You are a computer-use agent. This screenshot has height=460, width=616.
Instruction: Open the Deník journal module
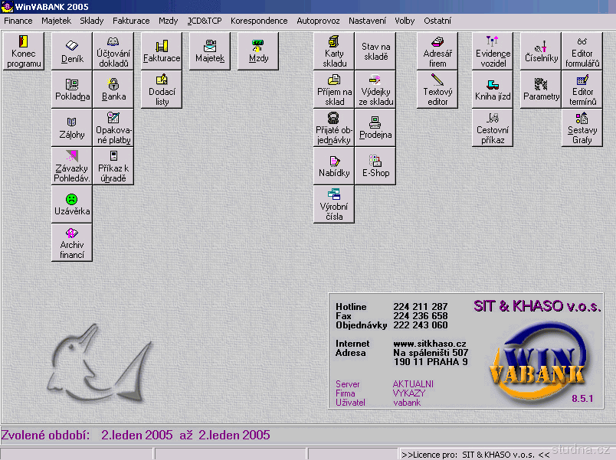tap(72, 51)
